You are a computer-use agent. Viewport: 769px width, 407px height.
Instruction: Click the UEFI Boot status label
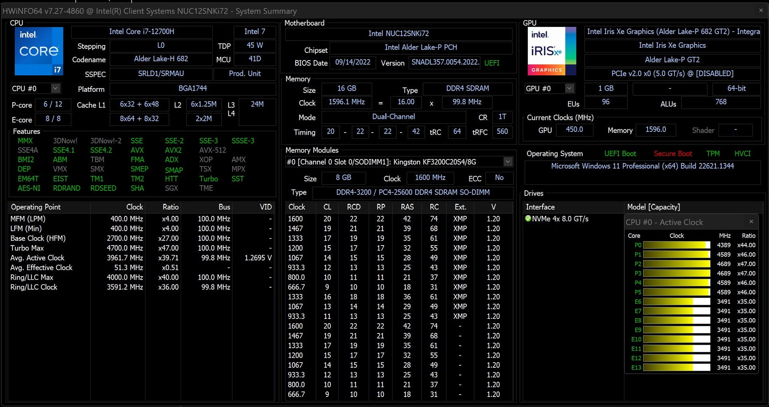coord(620,154)
